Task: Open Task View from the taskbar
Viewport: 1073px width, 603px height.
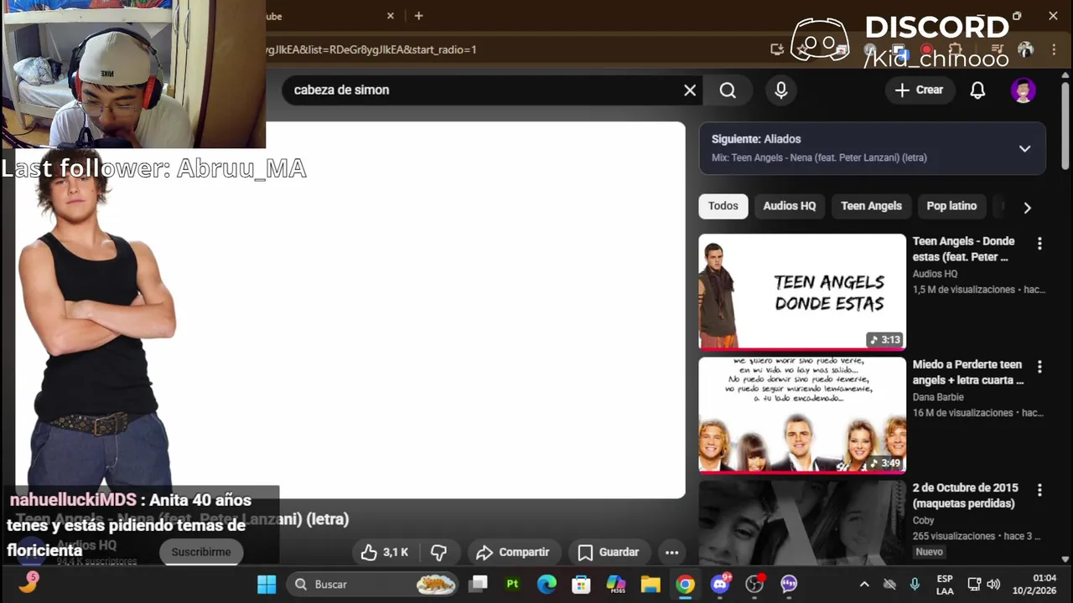Action: (x=478, y=584)
